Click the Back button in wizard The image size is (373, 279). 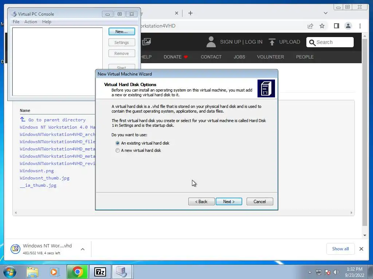coord(201,201)
